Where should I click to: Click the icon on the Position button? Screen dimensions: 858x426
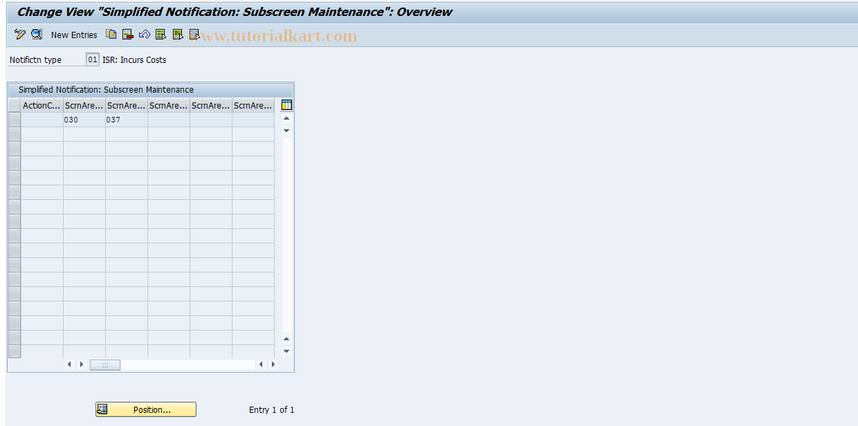[x=101, y=409]
